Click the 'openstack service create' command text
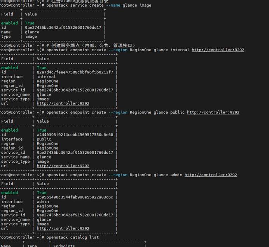This screenshot has height=247, width=269. tap(75, 5)
